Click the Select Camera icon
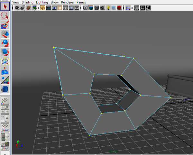The image size is (193, 155). pos(16,8)
